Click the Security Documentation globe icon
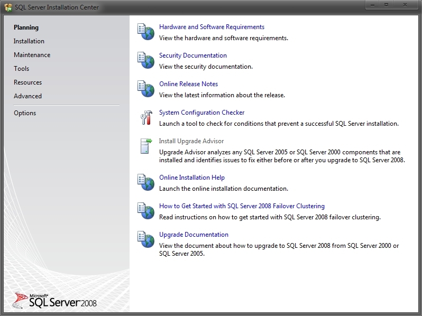Viewport: 422px width, 316px height. (x=146, y=60)
